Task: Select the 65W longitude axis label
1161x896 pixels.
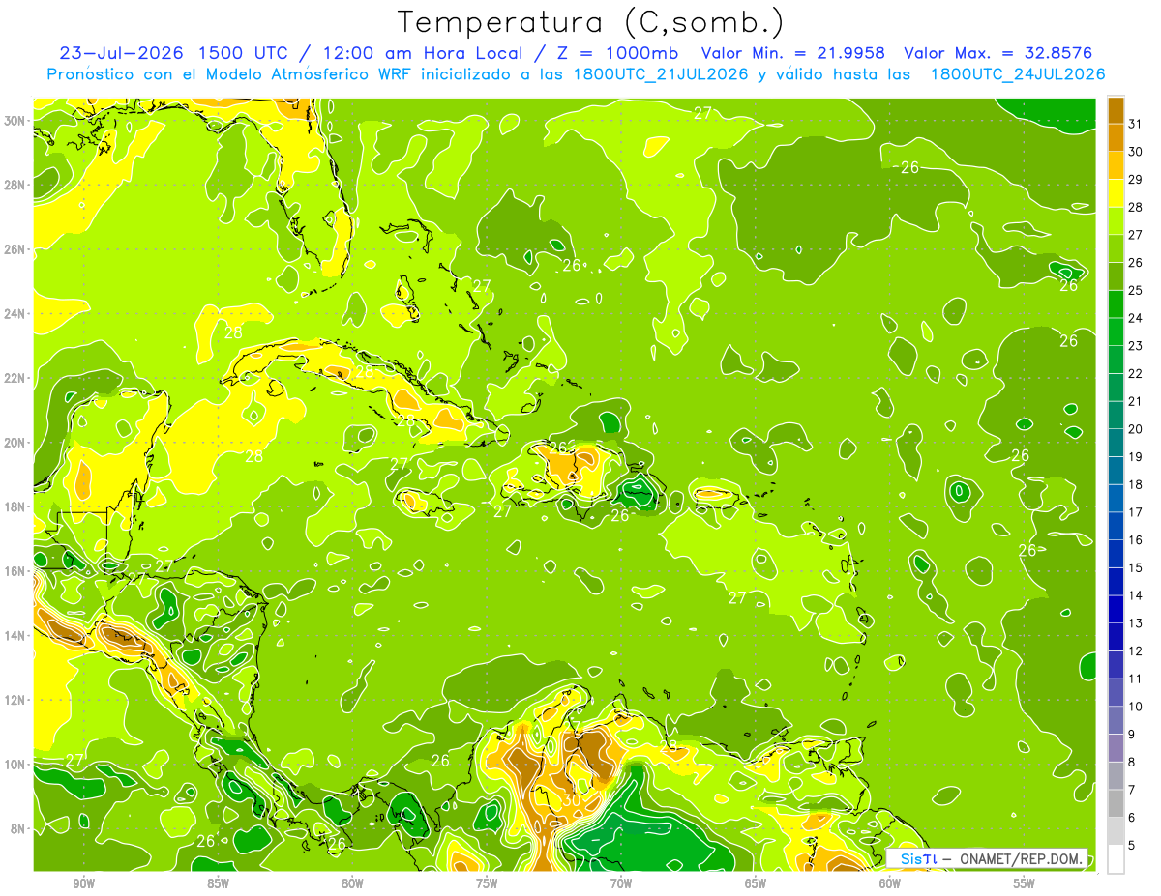Action: (756, 883)
